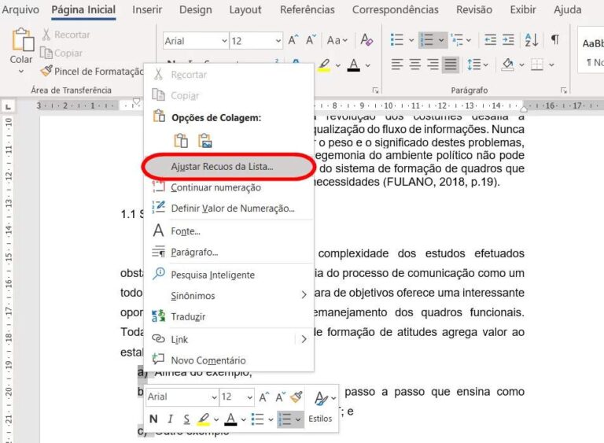Expand Link submenu arrow
604x443 pixels.
(x=304, y=339)
